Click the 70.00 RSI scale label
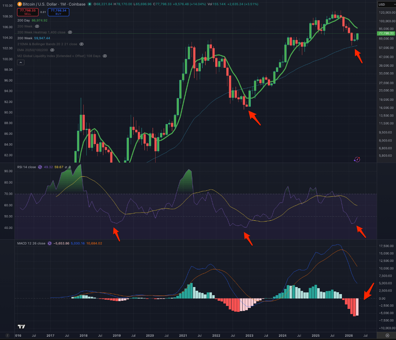The height and width of the screenshot is (340, 396). click(x=8, y=194)
